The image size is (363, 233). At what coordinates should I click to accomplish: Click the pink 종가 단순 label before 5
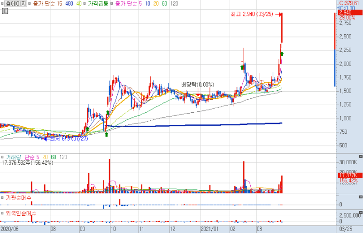click(x=126, y=3)
